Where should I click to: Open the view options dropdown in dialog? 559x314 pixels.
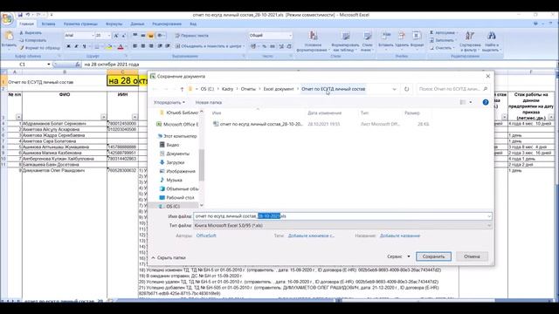tap(471, 102)
